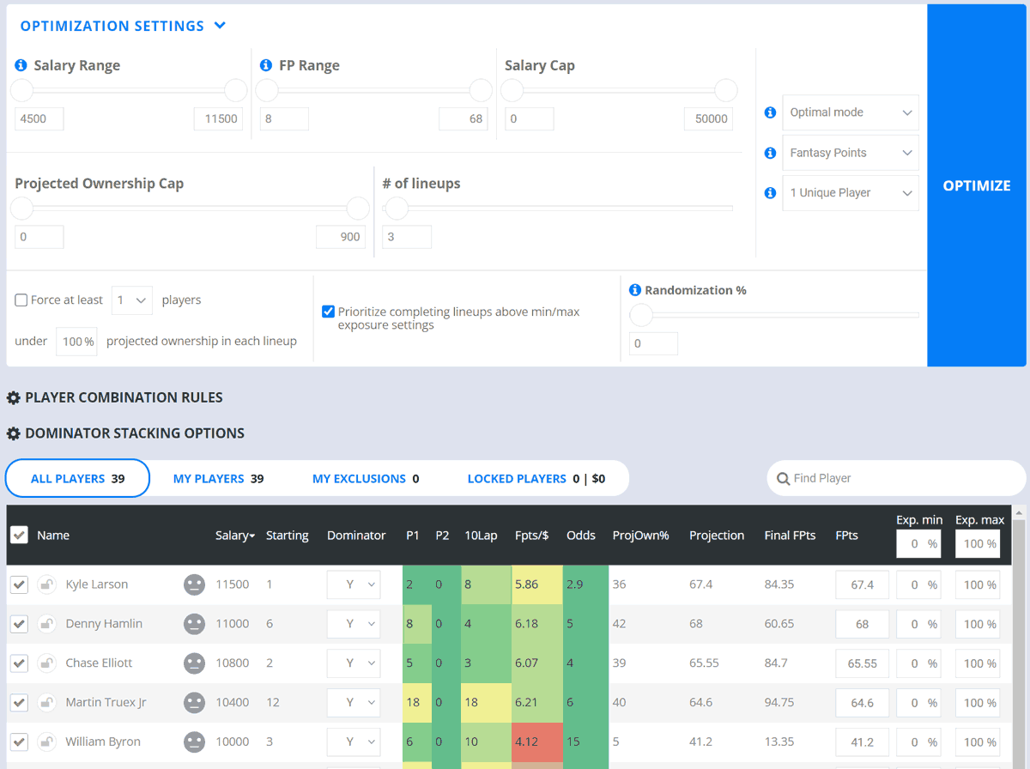This screenshot has height=769, width=1030.
Task: Sort by Salary using the sort arrow
Action: pos(252,536)
